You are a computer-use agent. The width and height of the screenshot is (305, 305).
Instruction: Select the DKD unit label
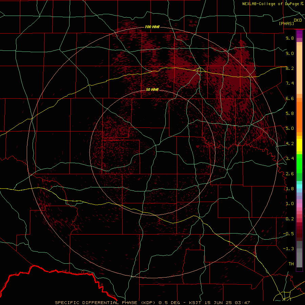pyautogui.click(x=298, y=20)
